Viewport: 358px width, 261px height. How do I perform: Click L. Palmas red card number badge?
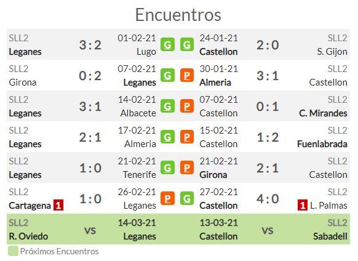tap(303, 205)
